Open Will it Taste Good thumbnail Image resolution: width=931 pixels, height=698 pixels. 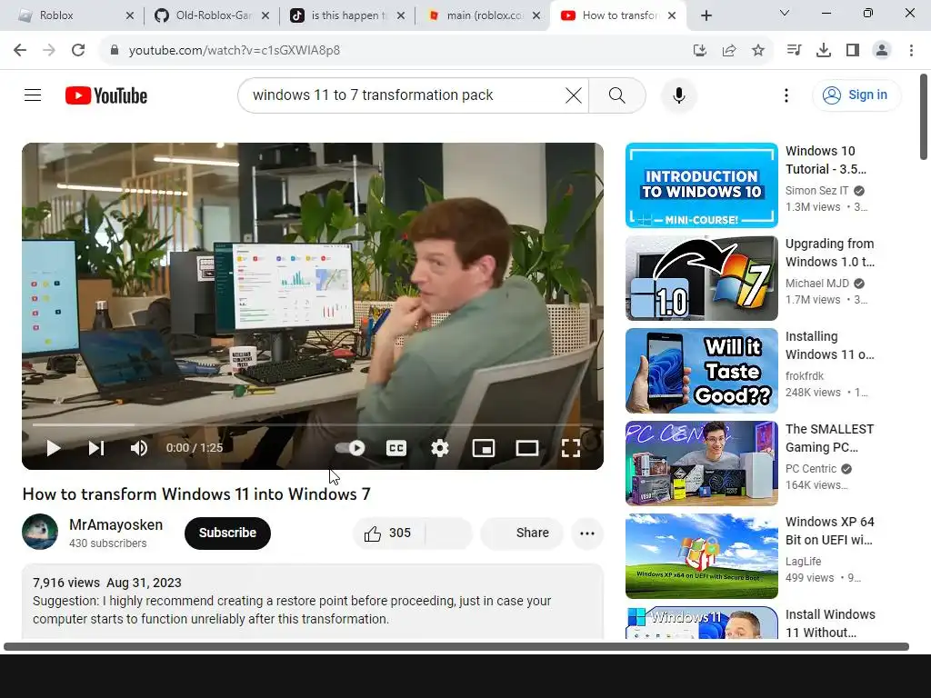click(701, 371)
